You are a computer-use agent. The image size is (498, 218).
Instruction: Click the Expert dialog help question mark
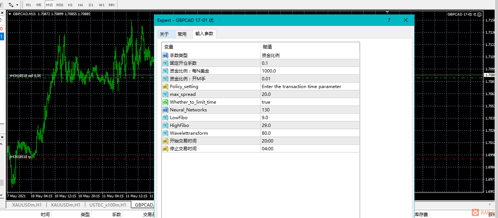tap(389, 20)
